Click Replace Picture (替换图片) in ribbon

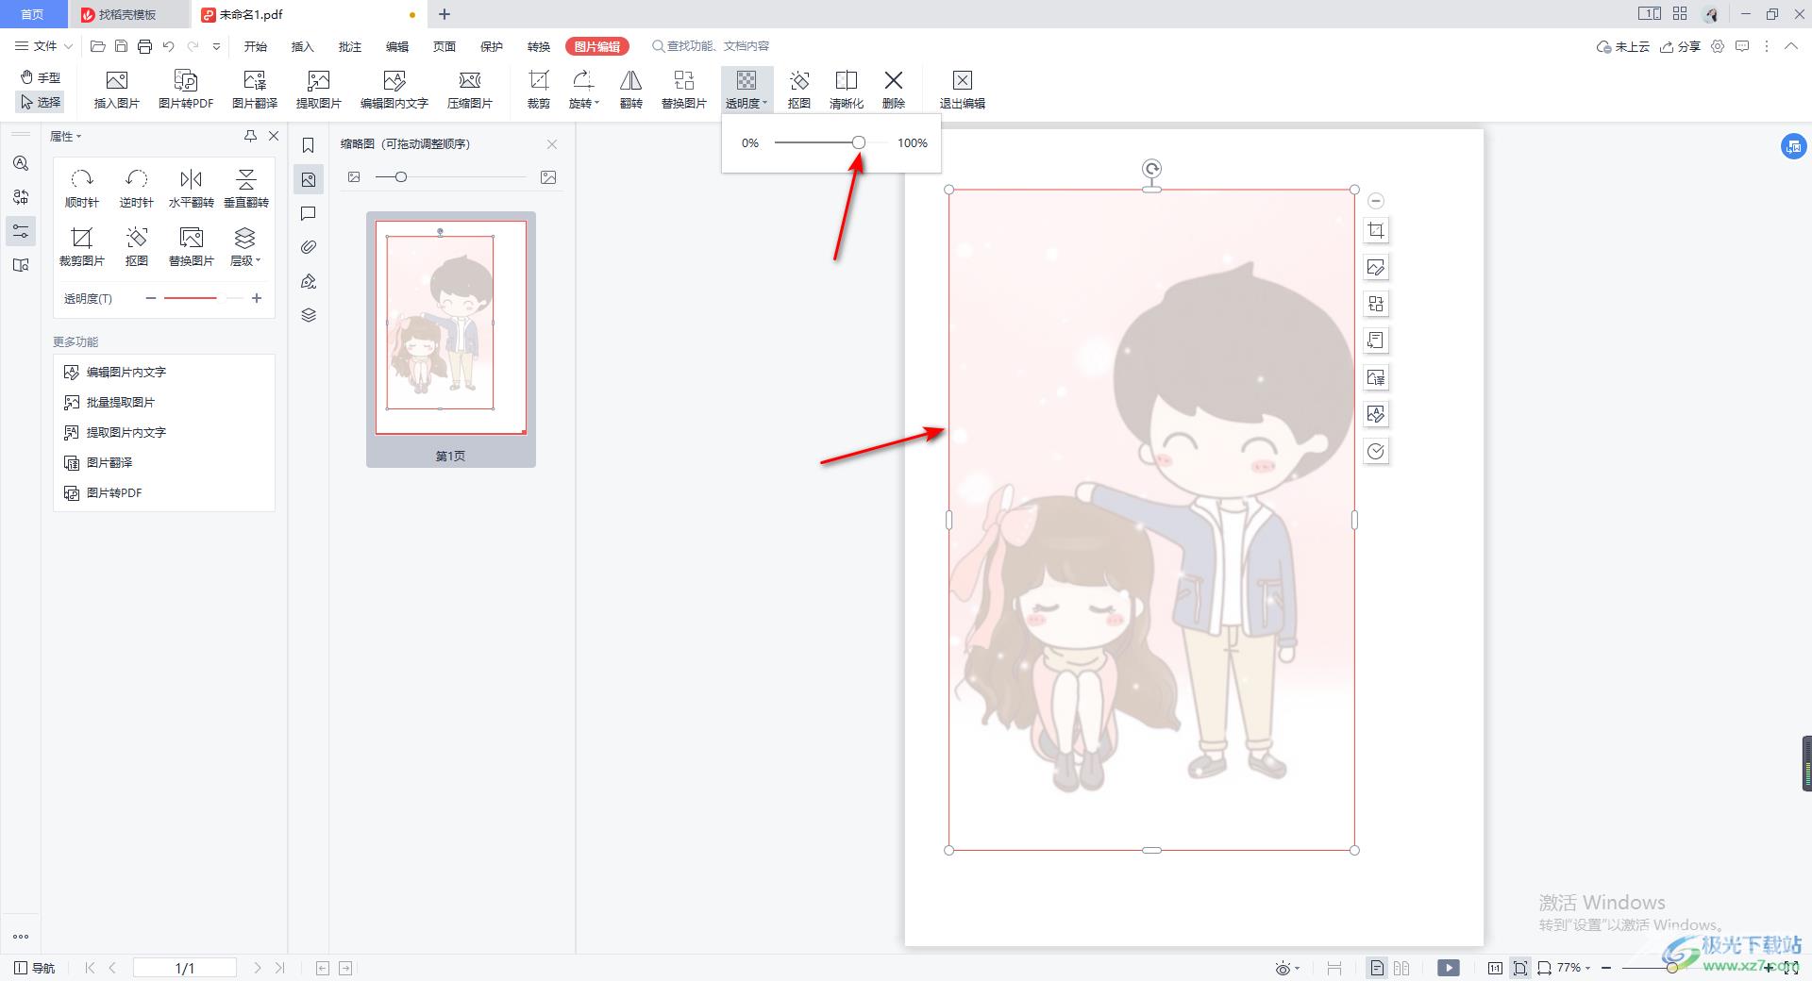coord(684,90)
